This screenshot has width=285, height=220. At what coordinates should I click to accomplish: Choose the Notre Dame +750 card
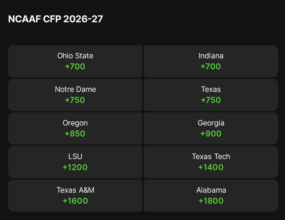tap(75, 95)
